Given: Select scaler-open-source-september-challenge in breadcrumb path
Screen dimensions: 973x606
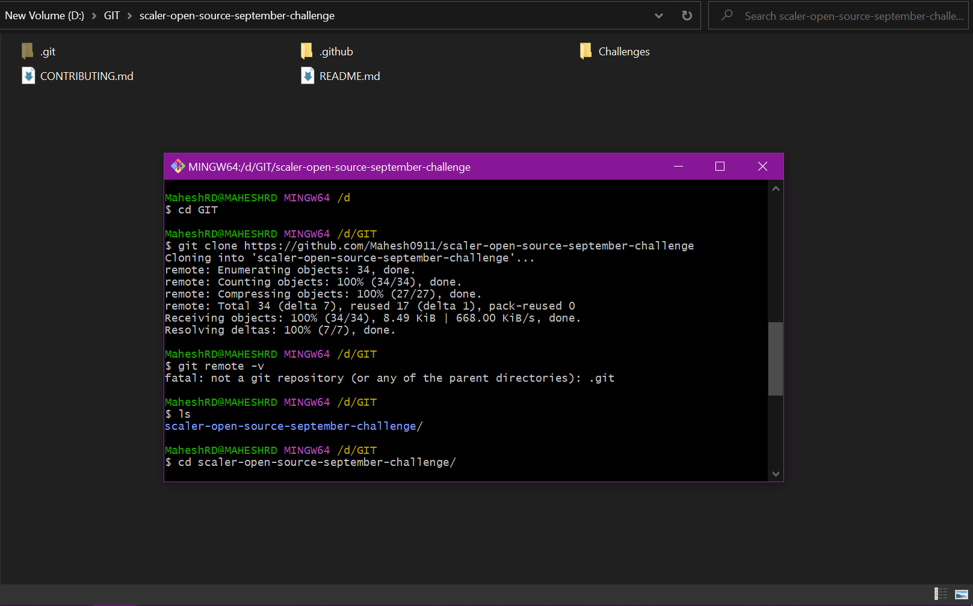Looking at the screenshot, I should pos(236,16).
